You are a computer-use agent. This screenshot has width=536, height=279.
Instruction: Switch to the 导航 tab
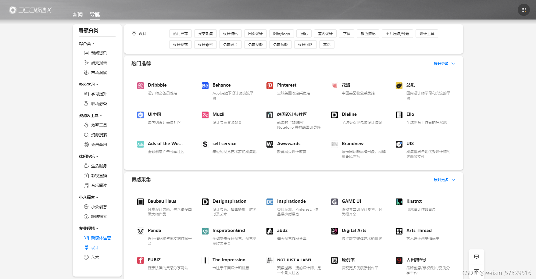click(95, 14)
